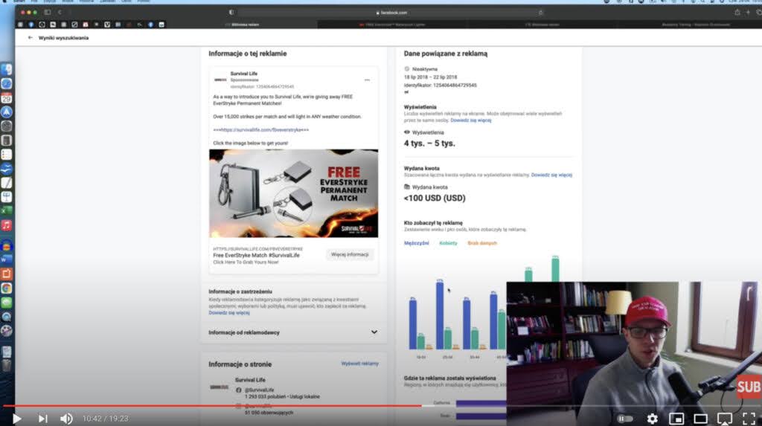The width and height of the screenshot is (762, 426).
Task: Open Microsoft Excel from the Dock
Action: (6, 211)
